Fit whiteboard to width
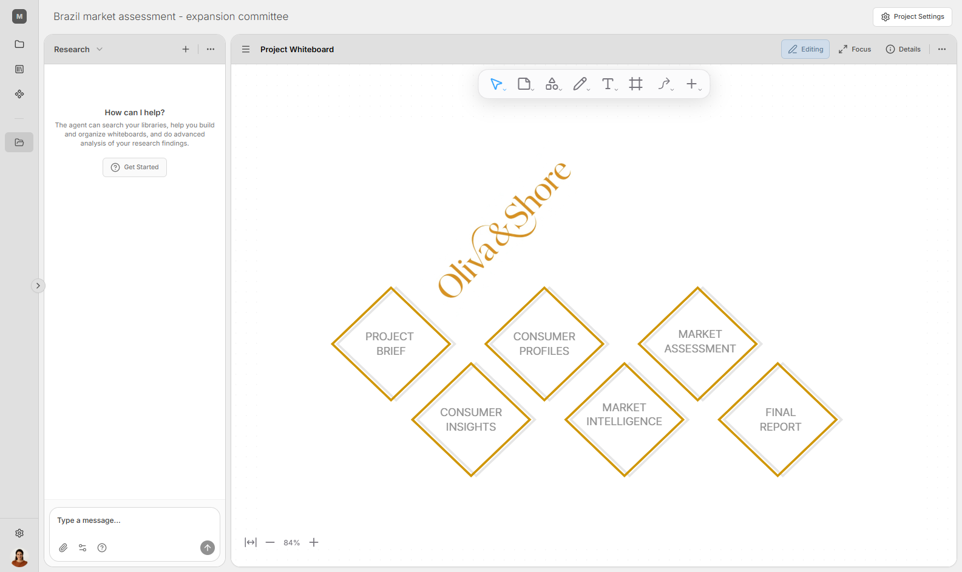This screenshot has width=962, height=572. pos(251,542)
